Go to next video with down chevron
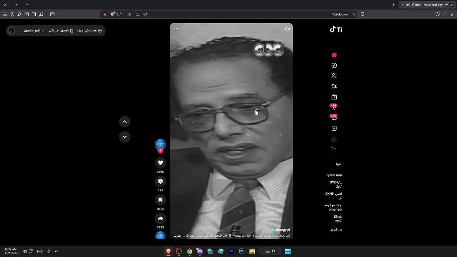457x257 pixels. [x=125, y=137]
